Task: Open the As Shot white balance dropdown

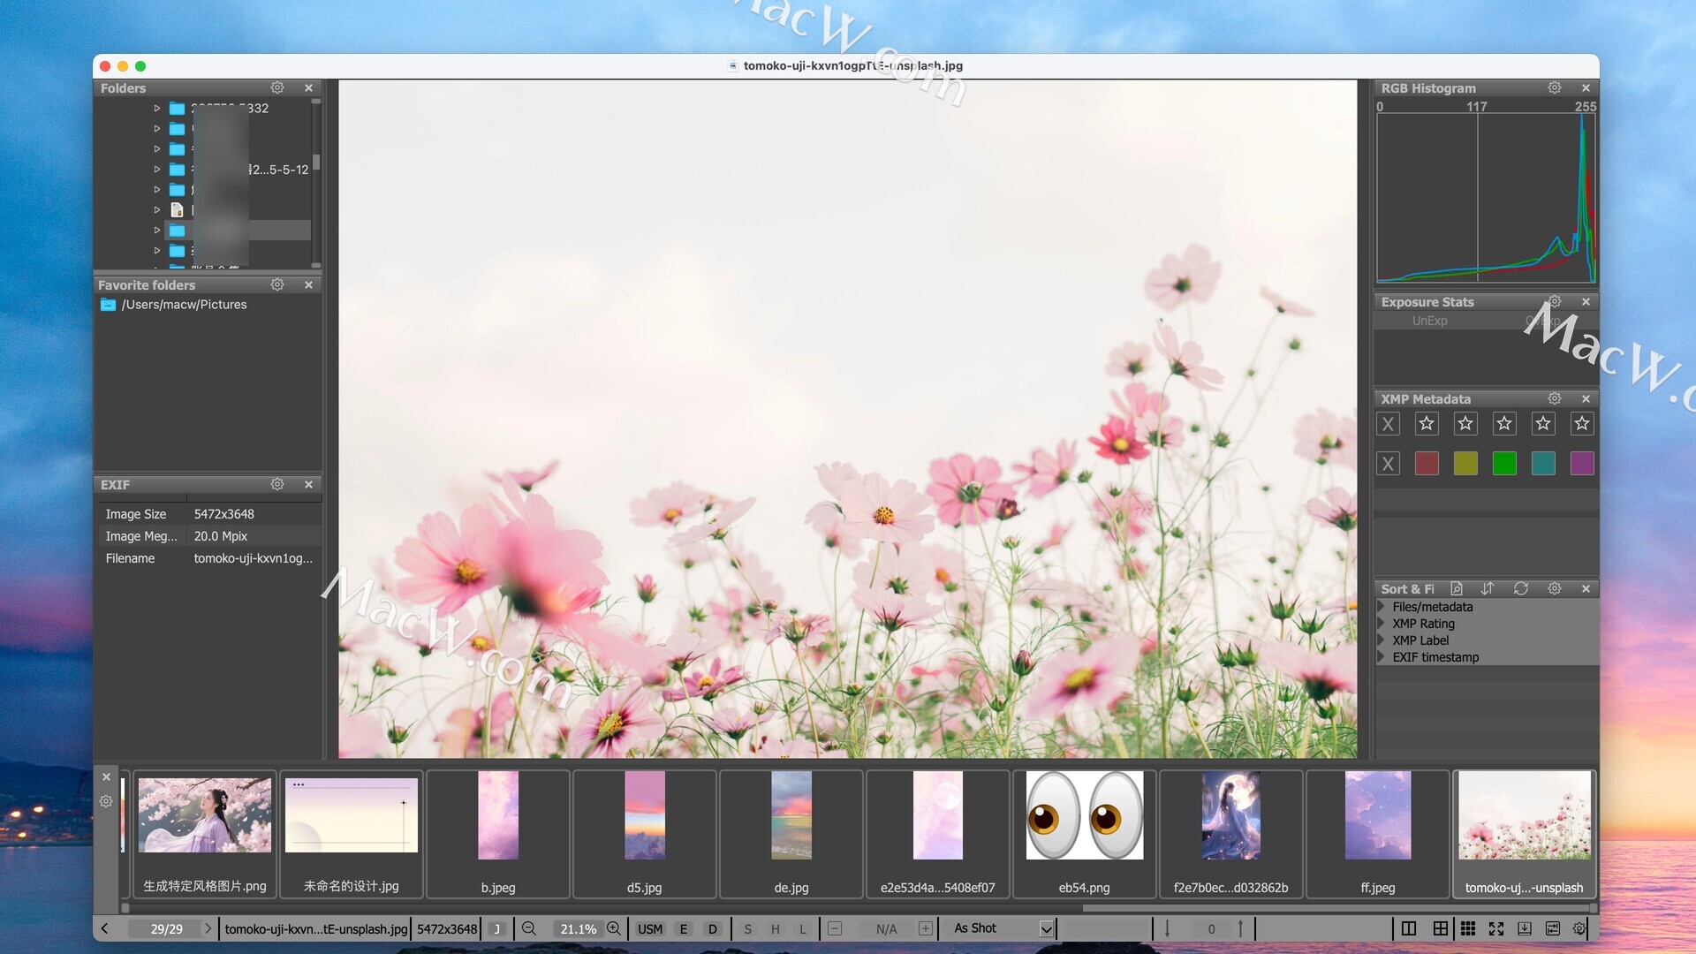Action: [1046, 928]
